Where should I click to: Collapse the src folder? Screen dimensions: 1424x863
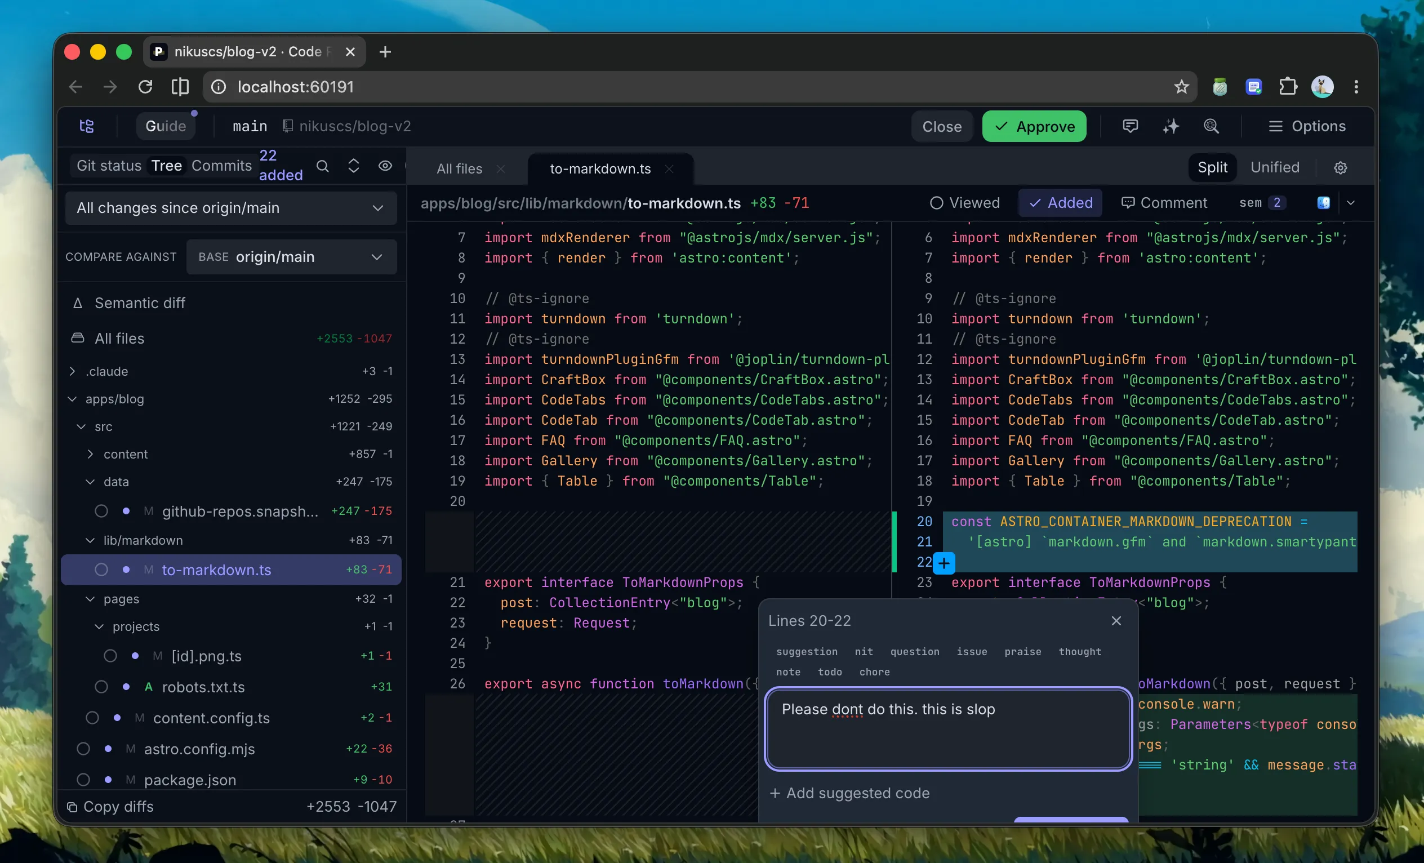(82, 426)
